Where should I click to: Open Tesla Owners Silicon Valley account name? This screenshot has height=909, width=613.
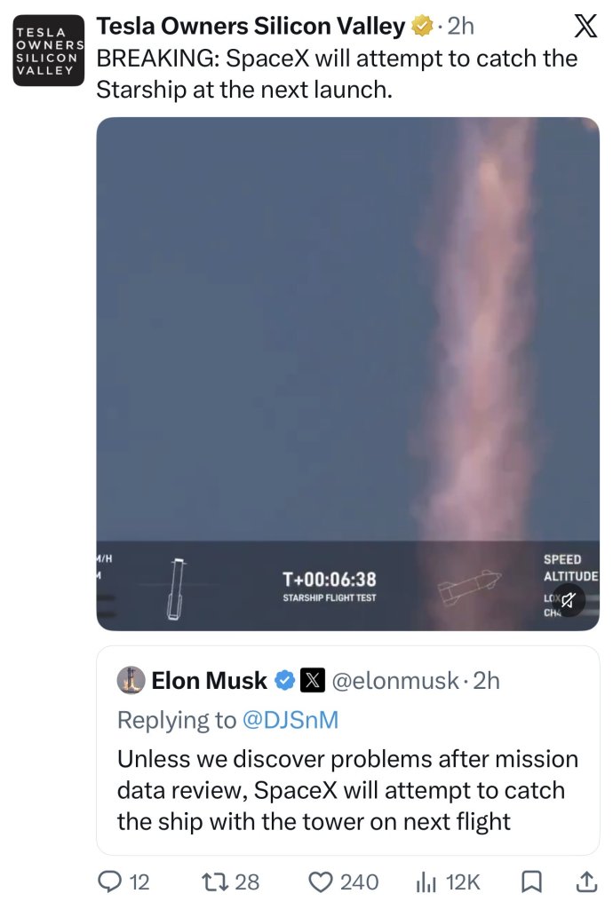(251, 26)
